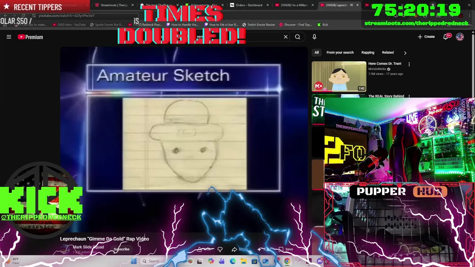Start voice search with microphone icon
Screen dimensions: 475x267
click(x=314, y=37)
